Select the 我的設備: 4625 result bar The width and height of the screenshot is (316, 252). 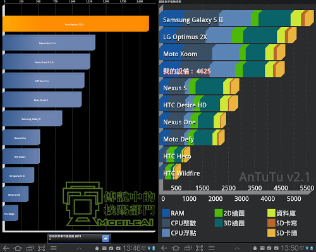[222, 69]
